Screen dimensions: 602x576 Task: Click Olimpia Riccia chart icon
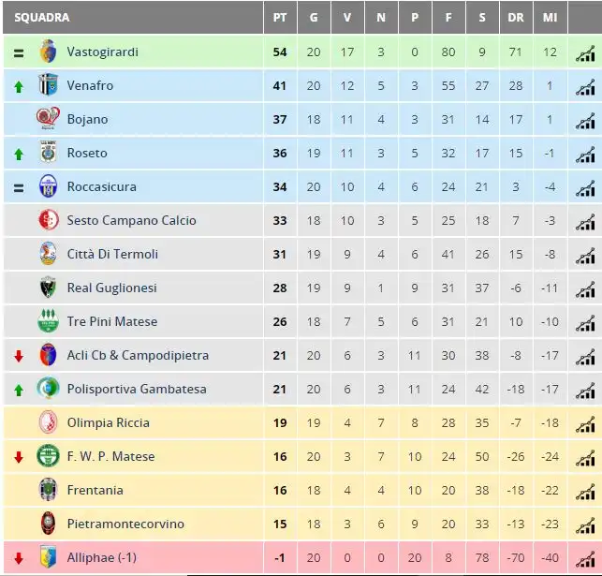585,424
